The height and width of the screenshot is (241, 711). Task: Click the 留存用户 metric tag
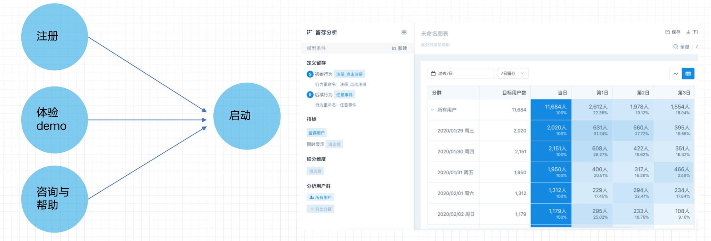tap(316, 133)
